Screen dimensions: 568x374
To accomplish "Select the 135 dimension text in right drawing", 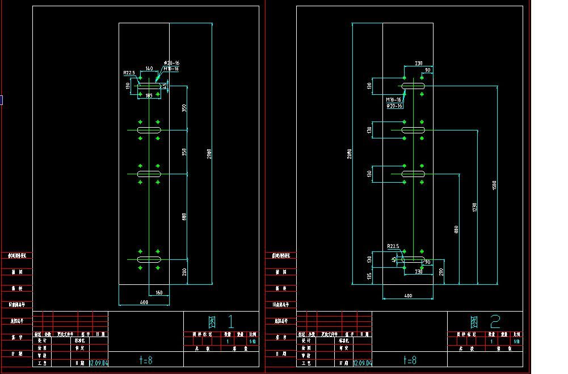I will (x=369, y=275).
